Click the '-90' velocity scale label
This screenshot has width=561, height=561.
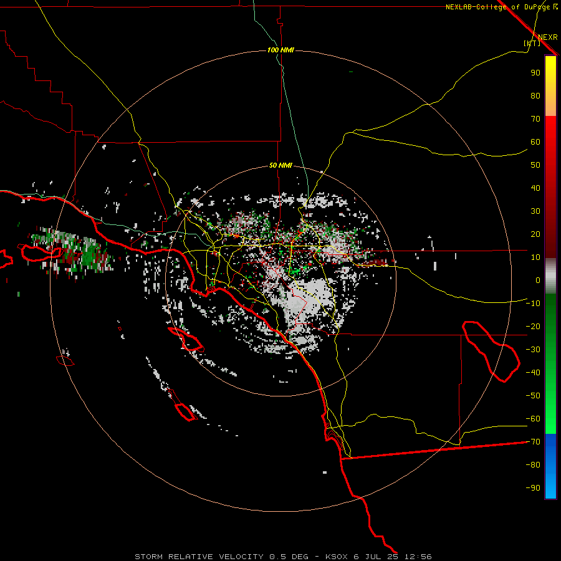point(533,487)
